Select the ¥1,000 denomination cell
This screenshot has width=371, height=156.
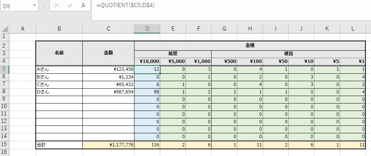[x=199, y=61]
